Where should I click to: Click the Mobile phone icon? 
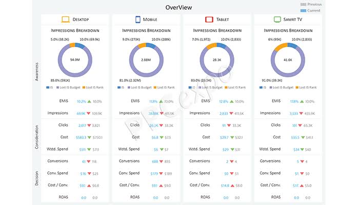pos(137,19)
